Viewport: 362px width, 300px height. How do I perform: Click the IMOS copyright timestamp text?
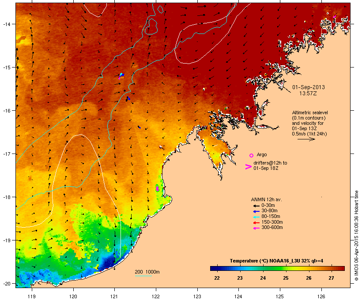pyautogui.click(x=356, y=236)
